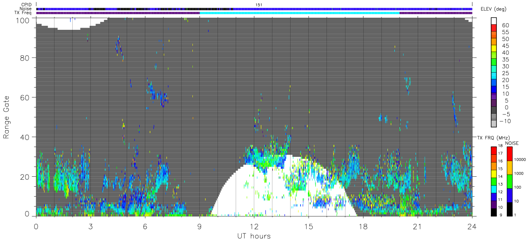Click the black bottom swatch of TX FRQ legend
Viewport: 531px width, 245px height.
click(x=493, y=212)
